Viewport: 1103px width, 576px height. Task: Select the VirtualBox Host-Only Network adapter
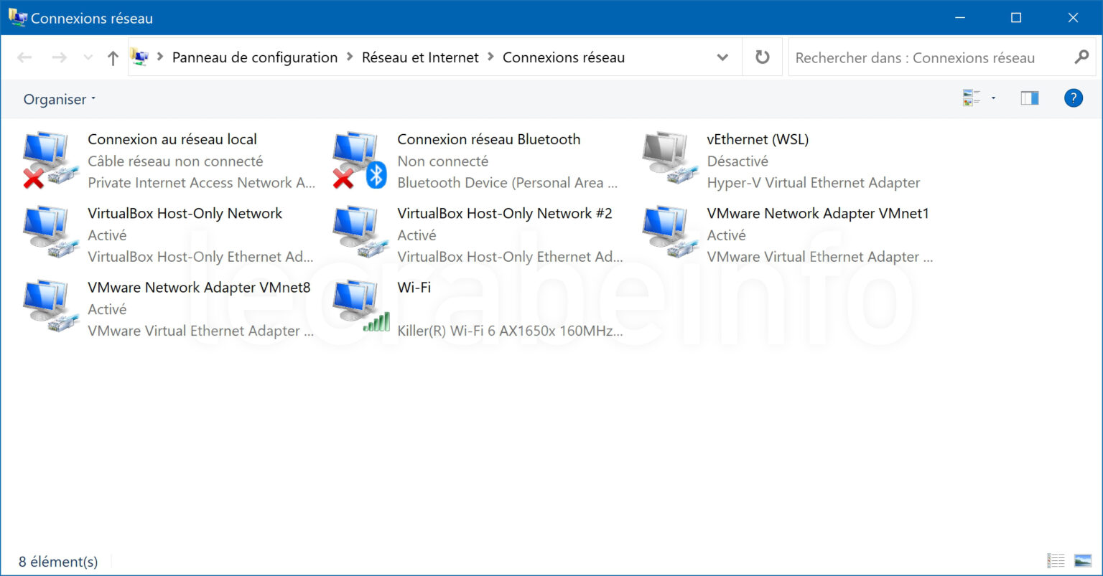pyautogui.click(x=185, y=213)
